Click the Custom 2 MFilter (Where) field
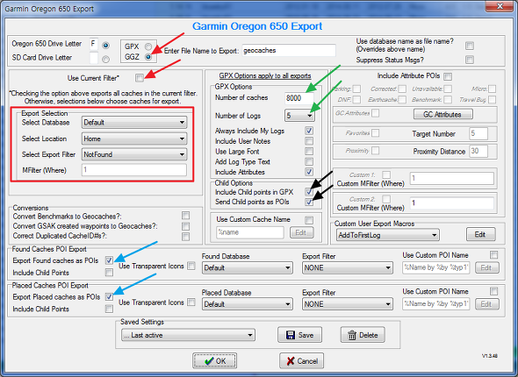518x377 pixels. click(x=451, y=203)
